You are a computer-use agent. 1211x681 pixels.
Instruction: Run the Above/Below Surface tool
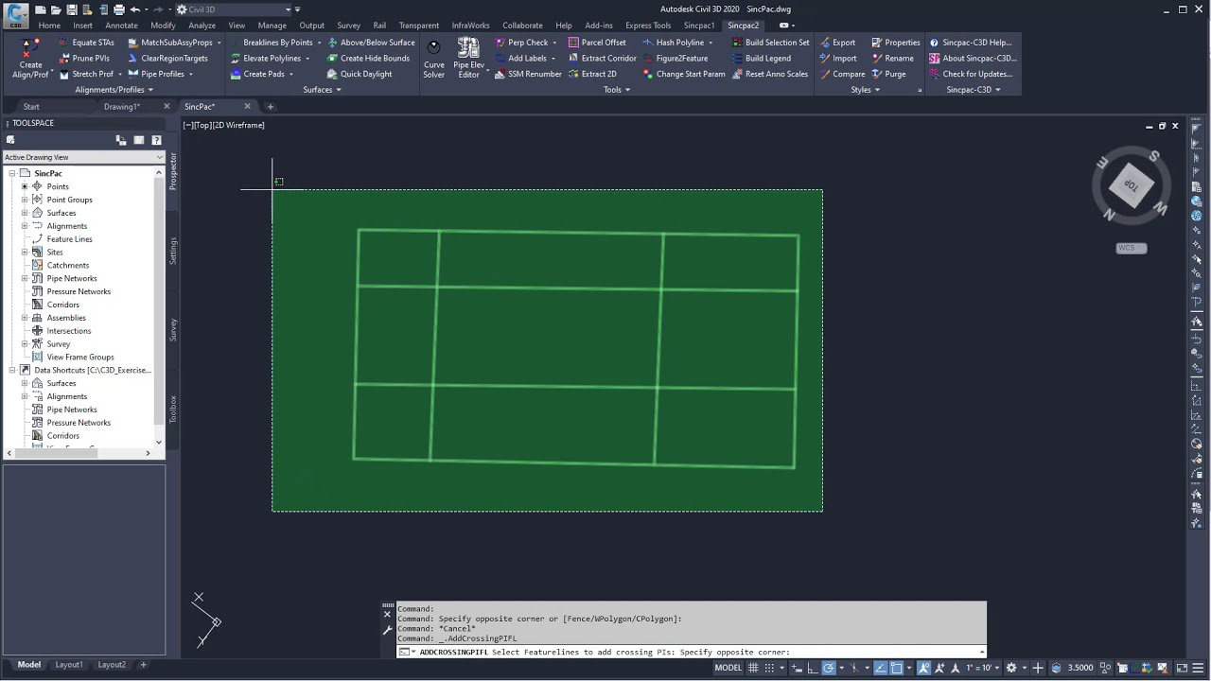[x=371, y=43]
